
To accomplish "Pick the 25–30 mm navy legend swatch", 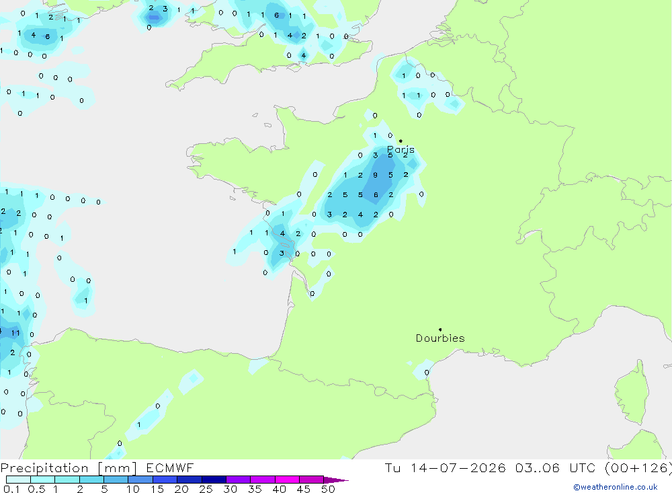I will pyautogui.click(x=214, y=480).
